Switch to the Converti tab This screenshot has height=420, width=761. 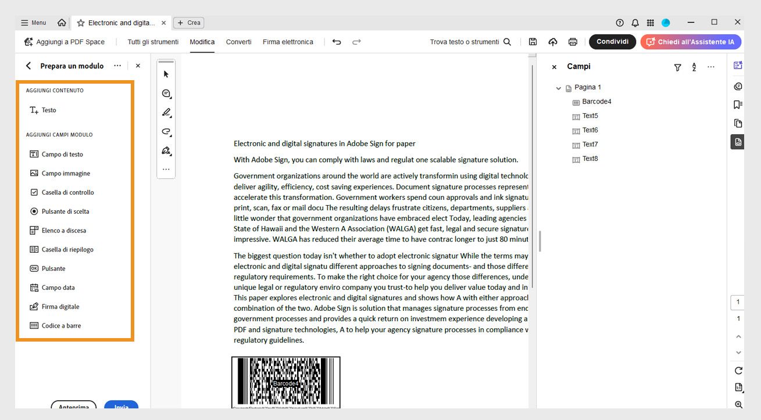[238, 42]
